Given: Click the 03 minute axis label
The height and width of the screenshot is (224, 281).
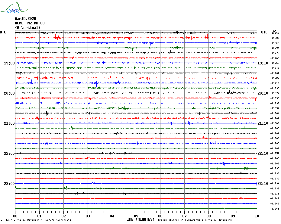Looking at the screenshot, I should point(88,216).
